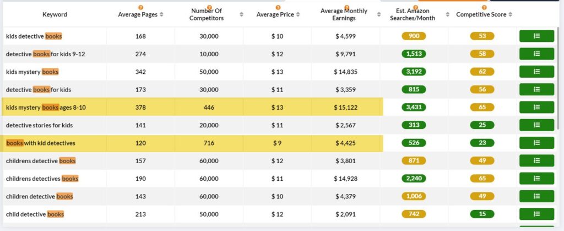This screenshot has height=231, width=564.
Task: Sort by Number Of Competitors arrows
Action: (x=241, y=15)
